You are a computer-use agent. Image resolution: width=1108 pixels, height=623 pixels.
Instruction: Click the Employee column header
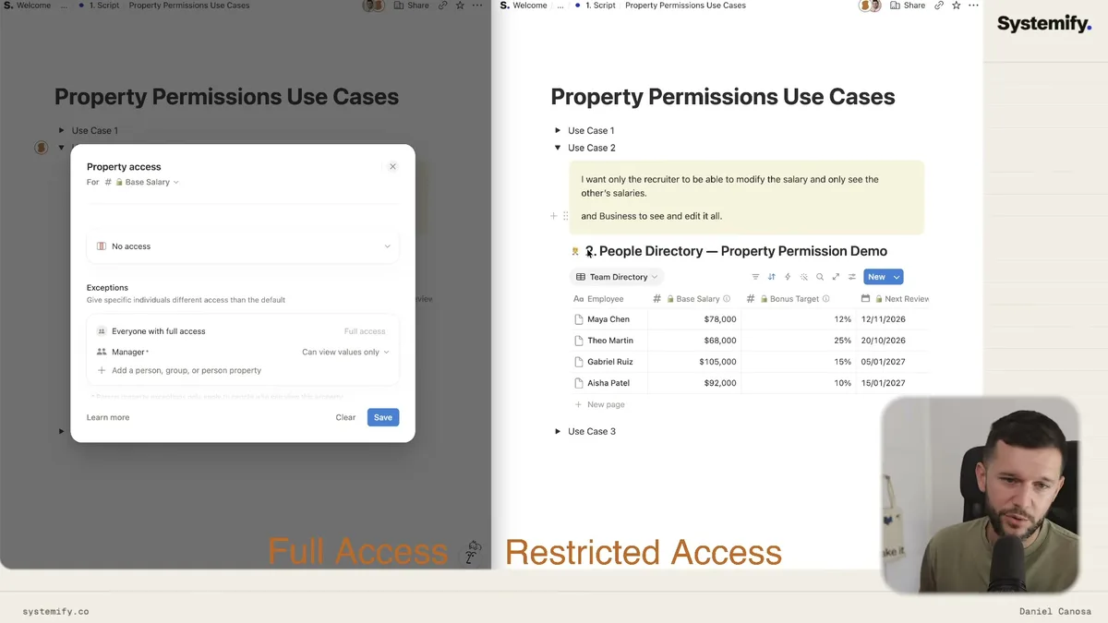(x=608, y=299)
